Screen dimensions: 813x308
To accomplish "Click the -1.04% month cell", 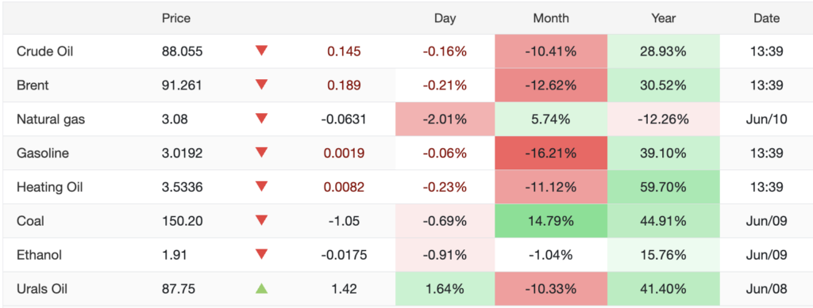I will click(x=551, y=255).
